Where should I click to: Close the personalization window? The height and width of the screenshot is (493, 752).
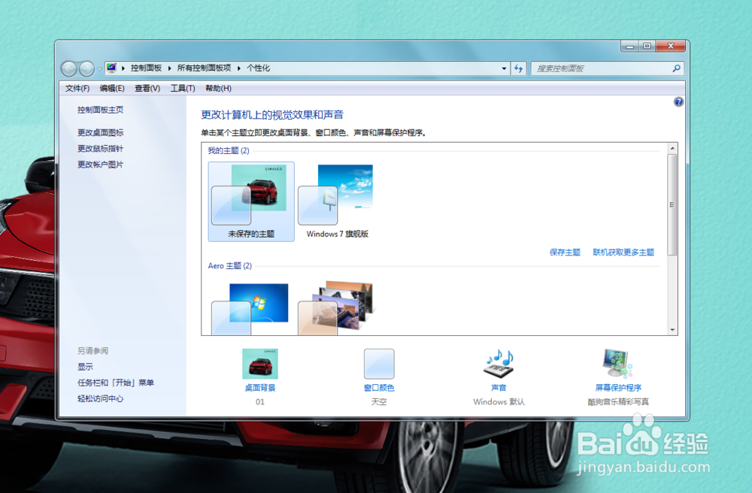pos(671,46)
